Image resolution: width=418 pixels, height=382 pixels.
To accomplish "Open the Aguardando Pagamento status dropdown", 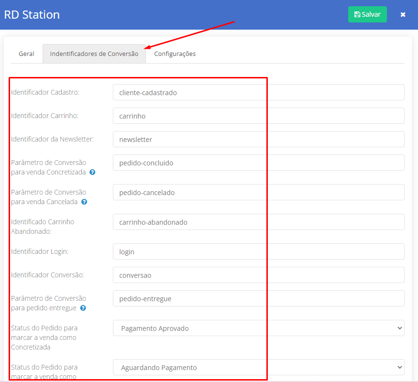I will (x=259, y=367).
